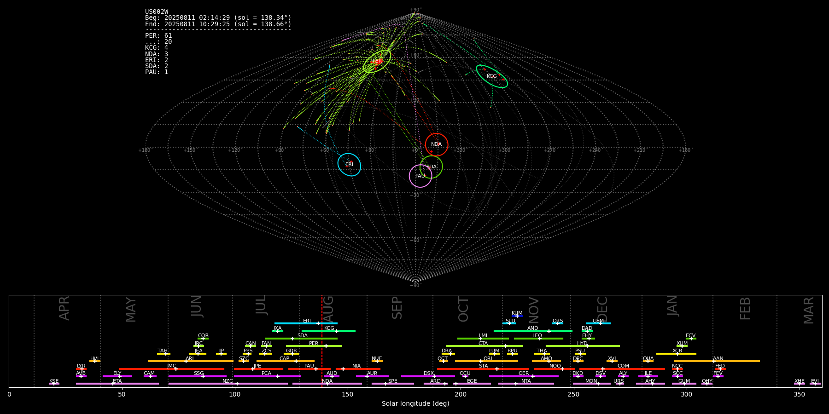The image size is (829, 414).
Task: Click the 'PAU: 1' legend count
Action: (157, 72)
